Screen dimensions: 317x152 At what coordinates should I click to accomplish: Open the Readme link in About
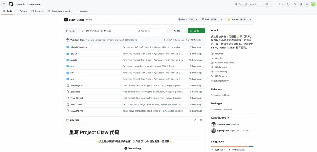coord(217,54)
